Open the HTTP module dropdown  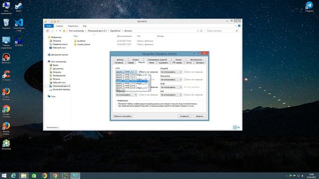point(126,72)
